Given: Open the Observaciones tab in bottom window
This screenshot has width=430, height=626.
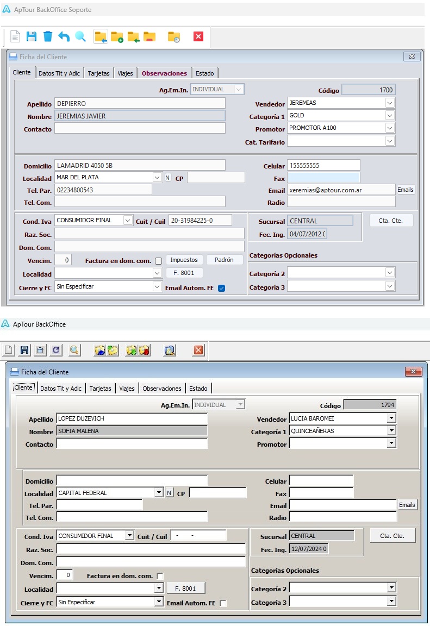Looking at the screenshot, I should [161, 389].
